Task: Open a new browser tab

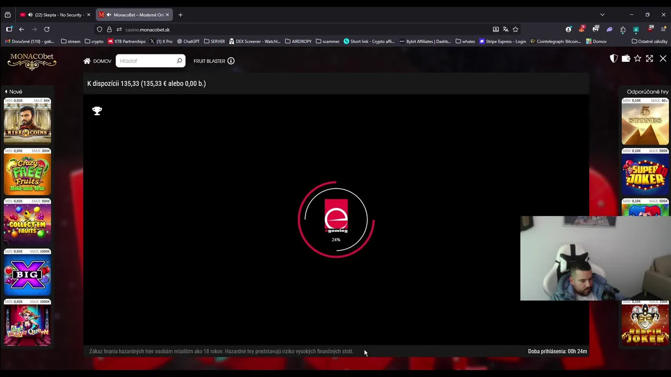Action: [180, 15]
